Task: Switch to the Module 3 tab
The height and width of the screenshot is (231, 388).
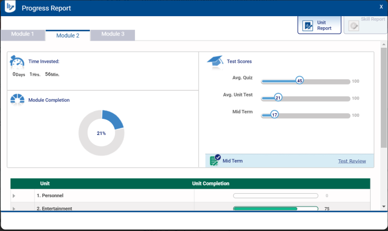Action: tap(112, 34)
